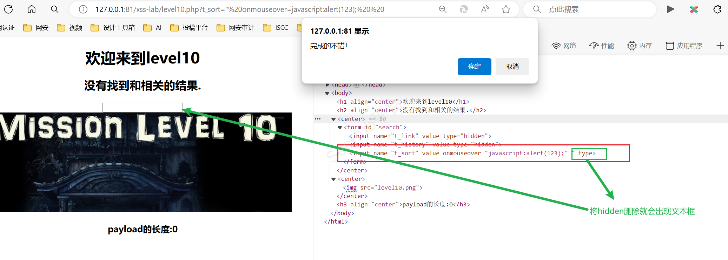This screenshot has width=728, height=260.
Task: Click the browser refresh icon
Action: click(x=8, y=9)
